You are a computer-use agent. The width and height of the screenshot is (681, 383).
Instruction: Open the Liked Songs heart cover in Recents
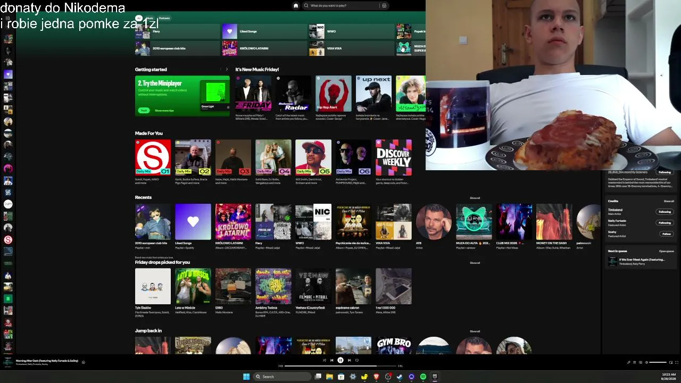pyautogui.click(x=193, y=221)
